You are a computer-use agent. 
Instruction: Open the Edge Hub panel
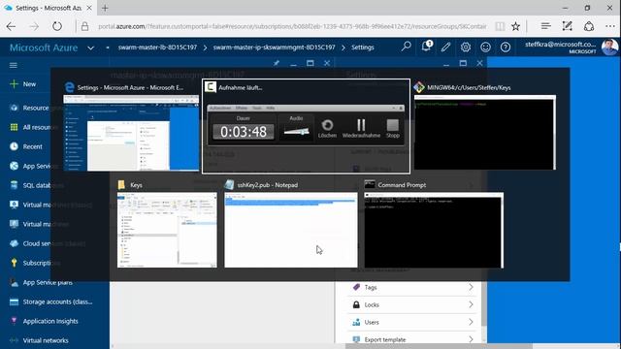pos(545,26)
